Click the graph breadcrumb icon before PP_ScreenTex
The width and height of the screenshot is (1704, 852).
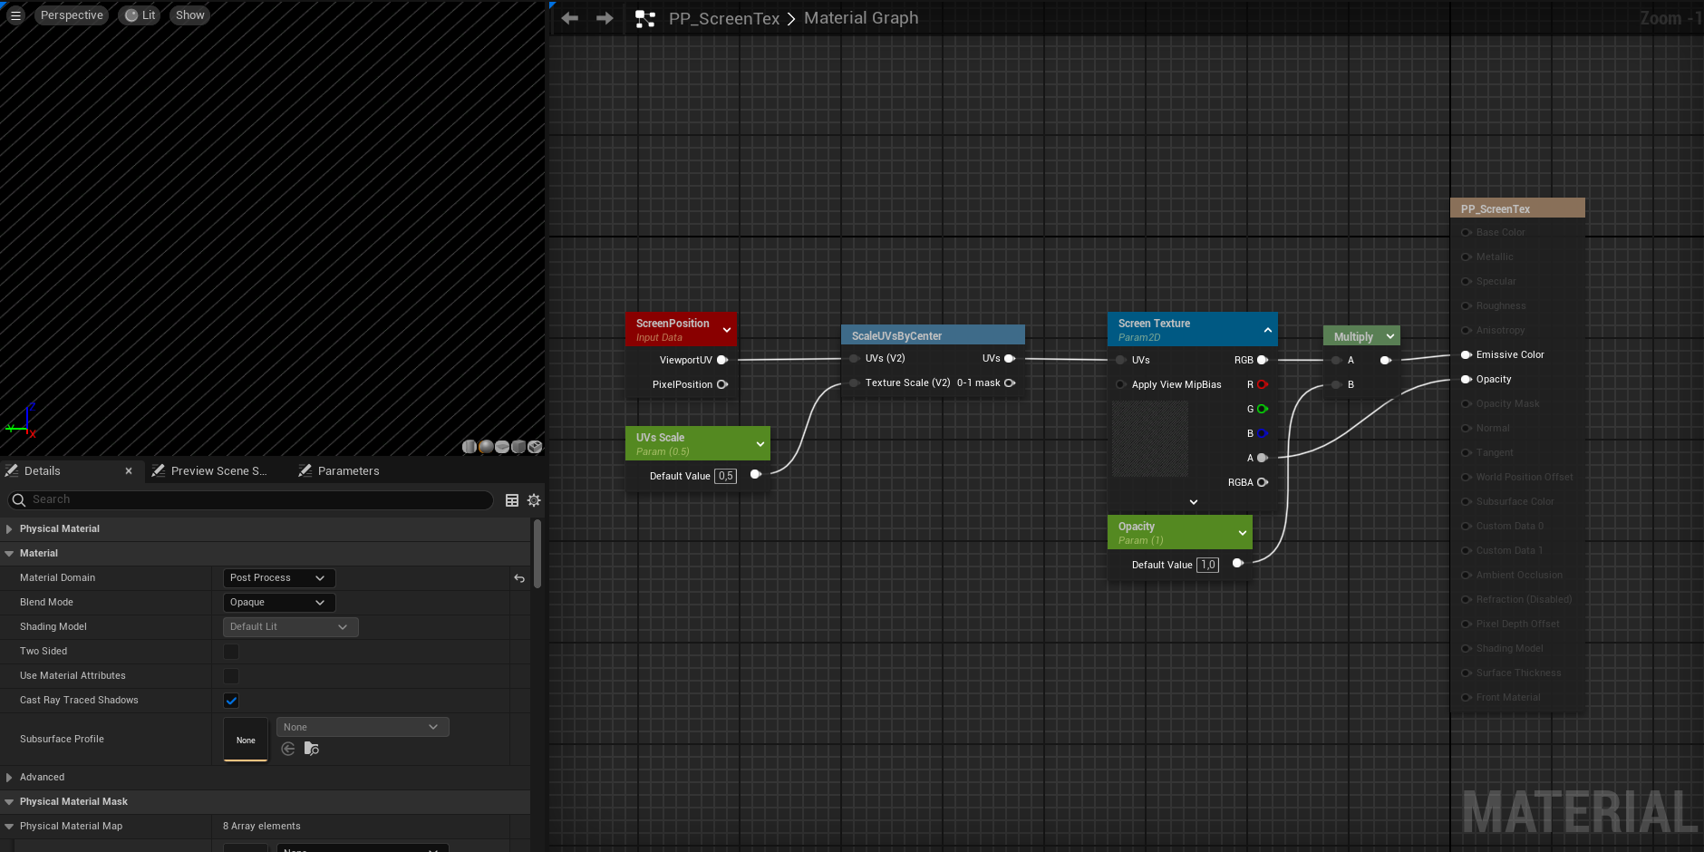pos(645,18)
